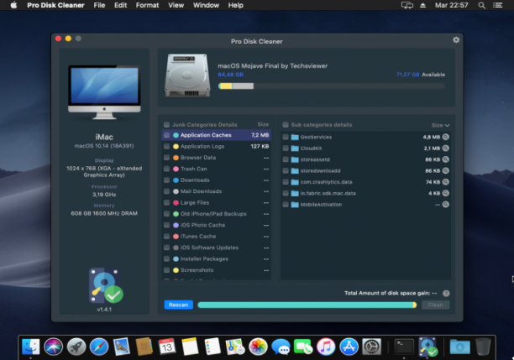
Task: Open Safari from the dock
Action: pos(98,347)
